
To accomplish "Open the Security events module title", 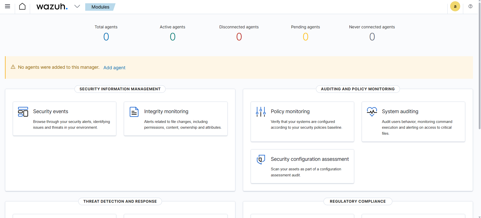I will 51,111.
